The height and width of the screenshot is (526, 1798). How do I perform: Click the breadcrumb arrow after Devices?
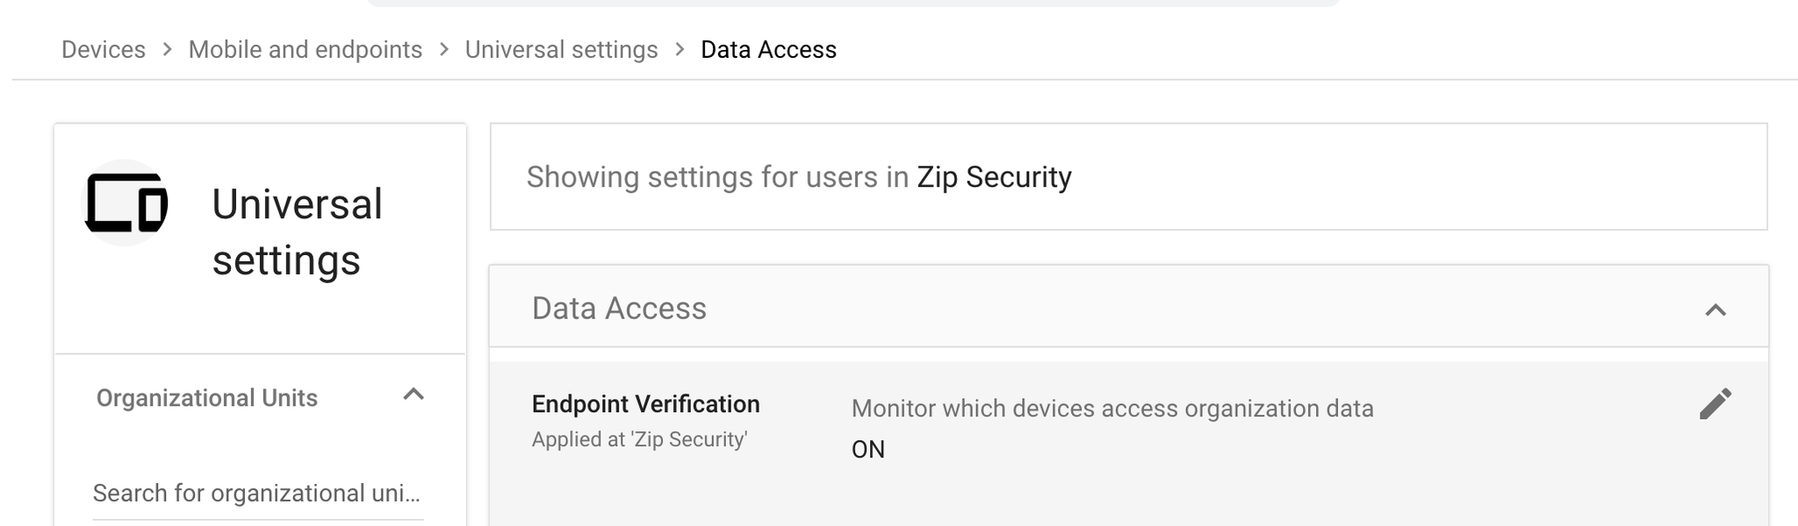[x=167, y=50]
